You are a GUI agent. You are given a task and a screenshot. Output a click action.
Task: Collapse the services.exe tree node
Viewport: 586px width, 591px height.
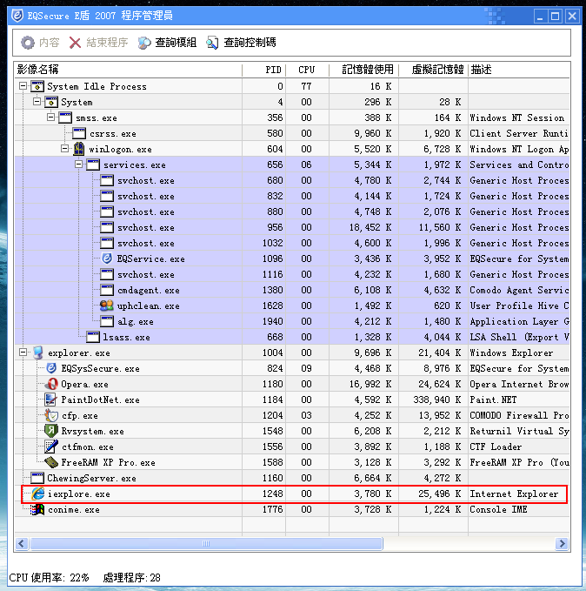[x=79, y=165]
